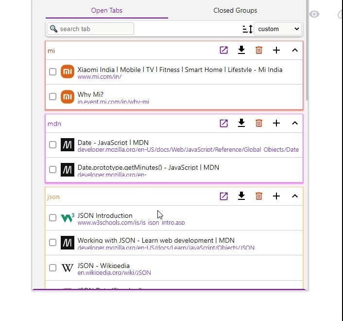Screen dimensions: 343x321
Task: Switch to the Open Tabs tab
Action: pyautogui.click(x=107, y=10)
